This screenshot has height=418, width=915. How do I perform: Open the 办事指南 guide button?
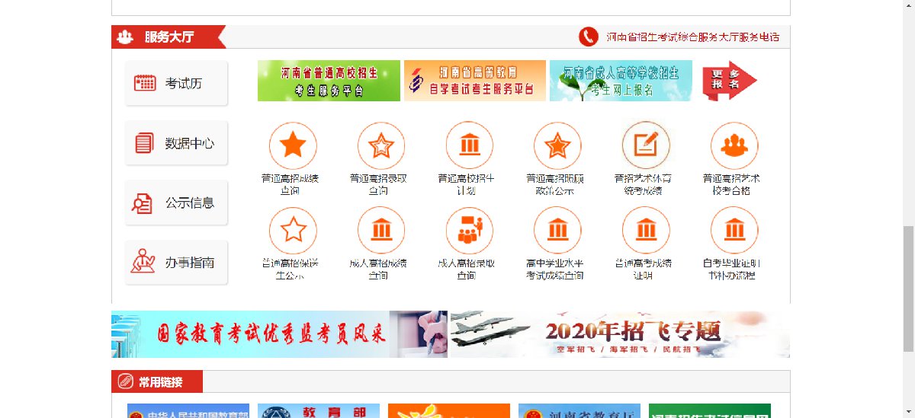[x=176, y=262]
